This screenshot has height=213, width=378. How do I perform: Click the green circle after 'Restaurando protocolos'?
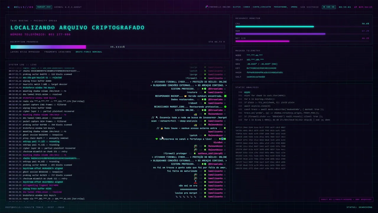pos(225,107)
